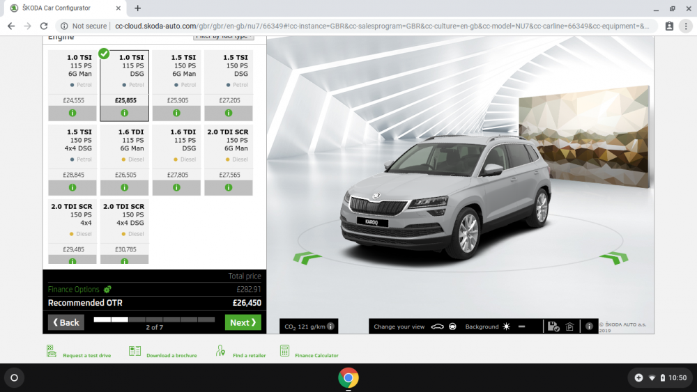Viewport: 697px width, 392px height.
Task: Select the 1.5 TSI 150 PS 6G Man engine
Action: click(x=176, y=78)
